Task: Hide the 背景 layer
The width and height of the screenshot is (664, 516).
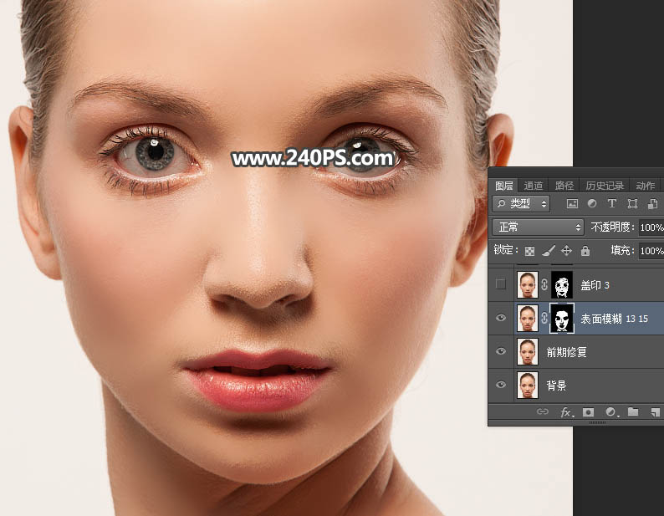Action: click(501, 385)
